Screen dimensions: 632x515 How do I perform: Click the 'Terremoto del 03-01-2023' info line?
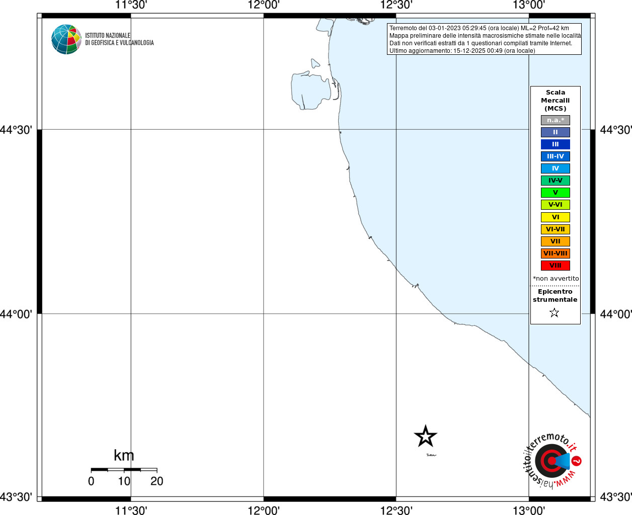pos(479,28)
